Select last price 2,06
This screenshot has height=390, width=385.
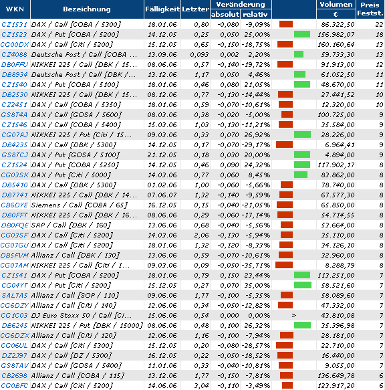point(201,235)
